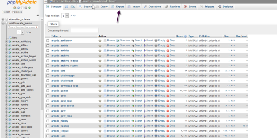Open the Import tab
The height and width of the screenshot is (138, 277).
(134, 7)
